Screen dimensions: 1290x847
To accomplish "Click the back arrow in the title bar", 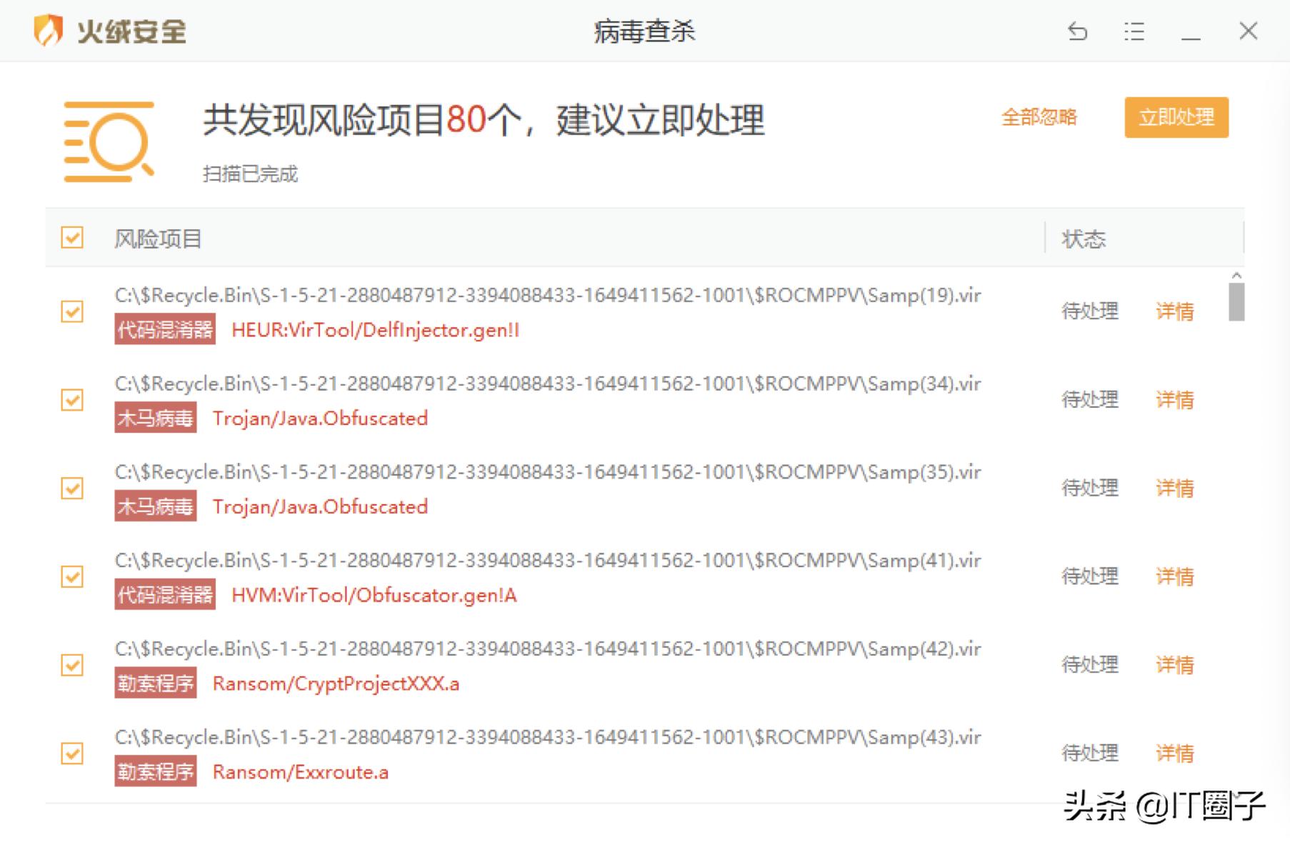I will point(1079,31).
